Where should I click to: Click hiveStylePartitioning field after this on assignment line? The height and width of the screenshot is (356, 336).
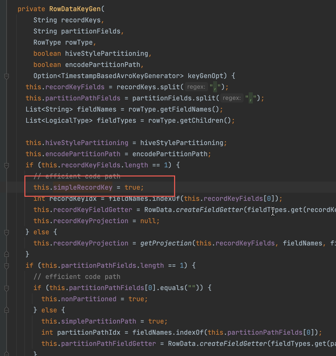click(x=87, y=143)
